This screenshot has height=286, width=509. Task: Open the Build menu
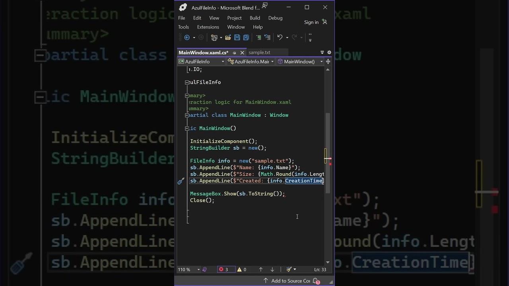255,18
